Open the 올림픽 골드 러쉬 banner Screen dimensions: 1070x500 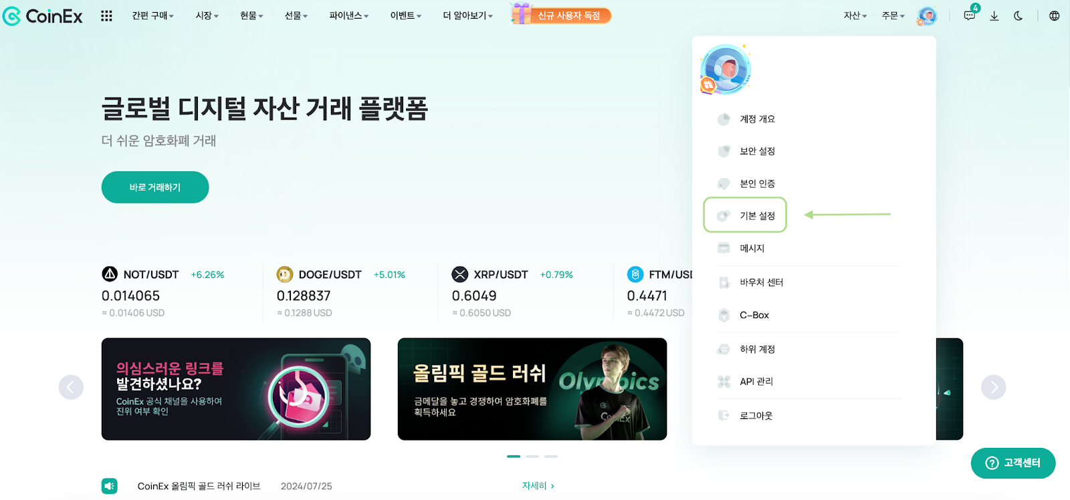[x=532, y=389]
